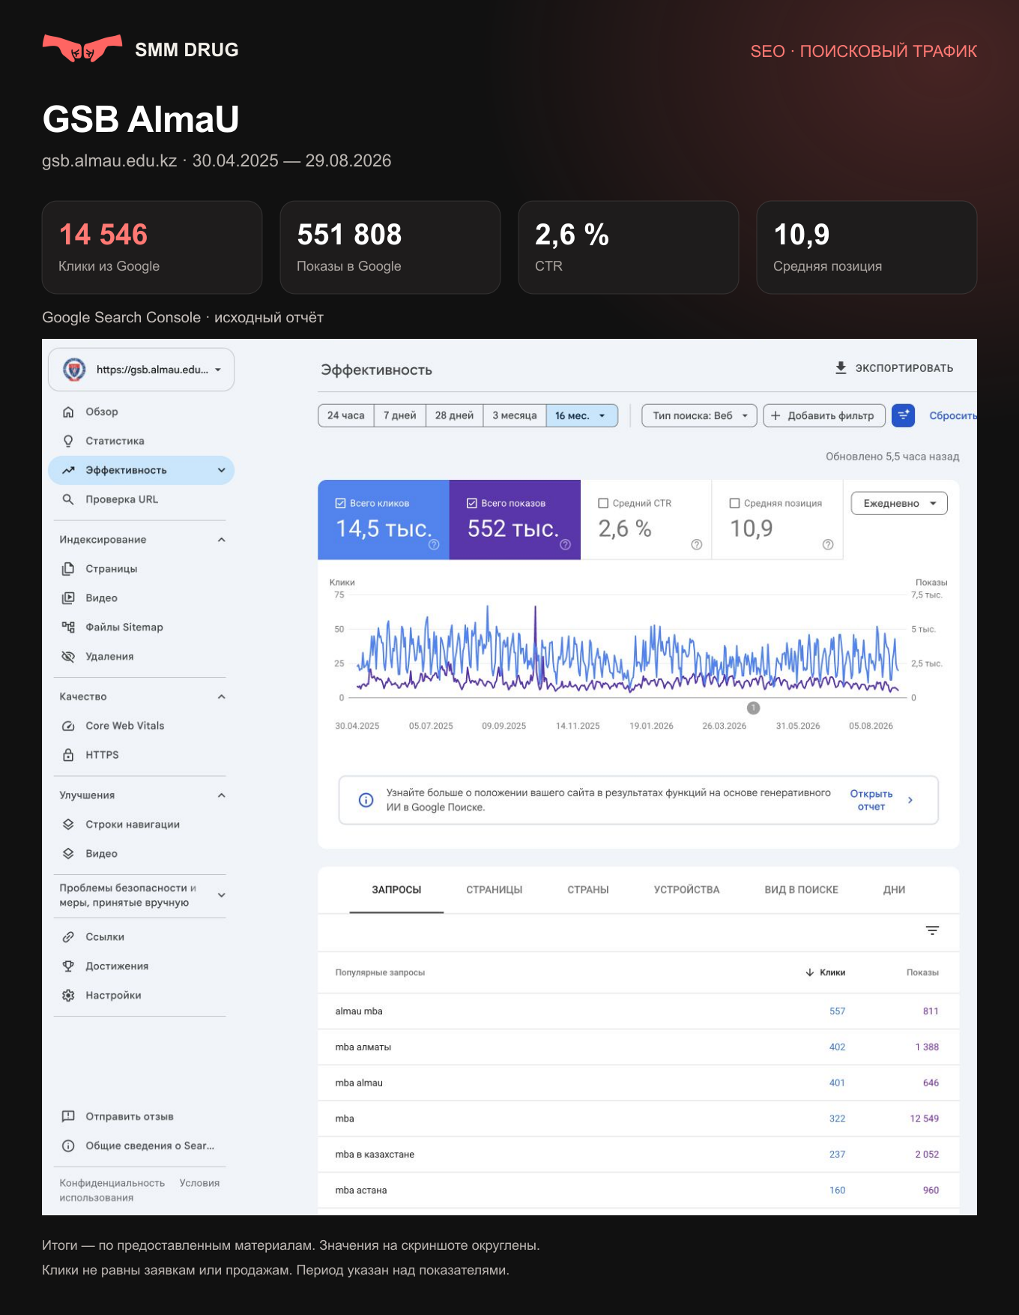Click the Проверка URL magnifier icon

click(x=68, y=499)
